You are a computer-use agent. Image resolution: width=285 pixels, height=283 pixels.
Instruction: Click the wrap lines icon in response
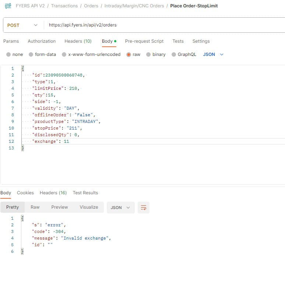tap(143, 208)
